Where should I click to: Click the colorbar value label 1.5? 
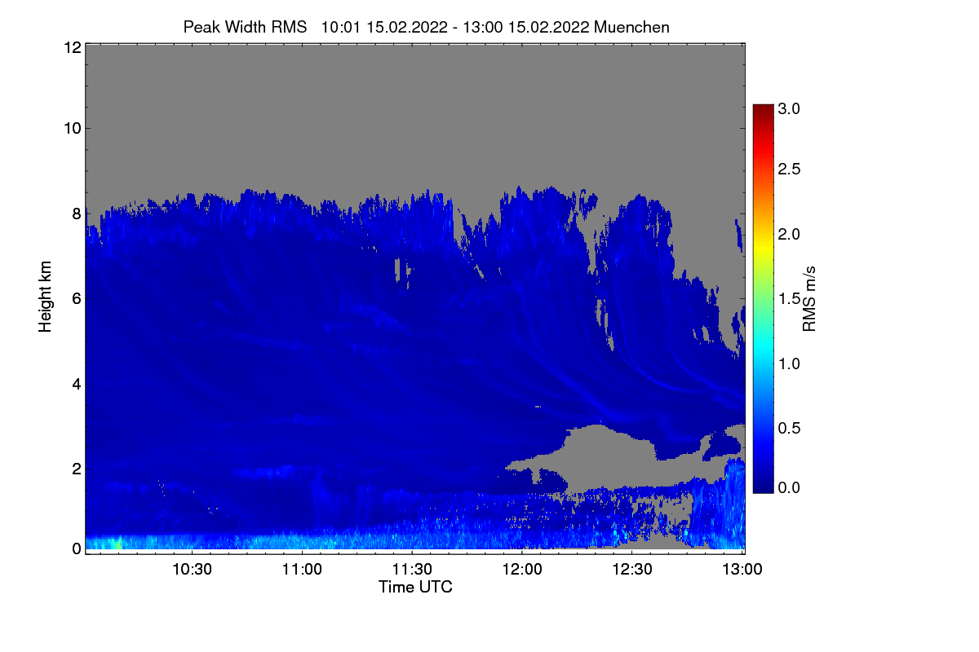pos(789,300)
